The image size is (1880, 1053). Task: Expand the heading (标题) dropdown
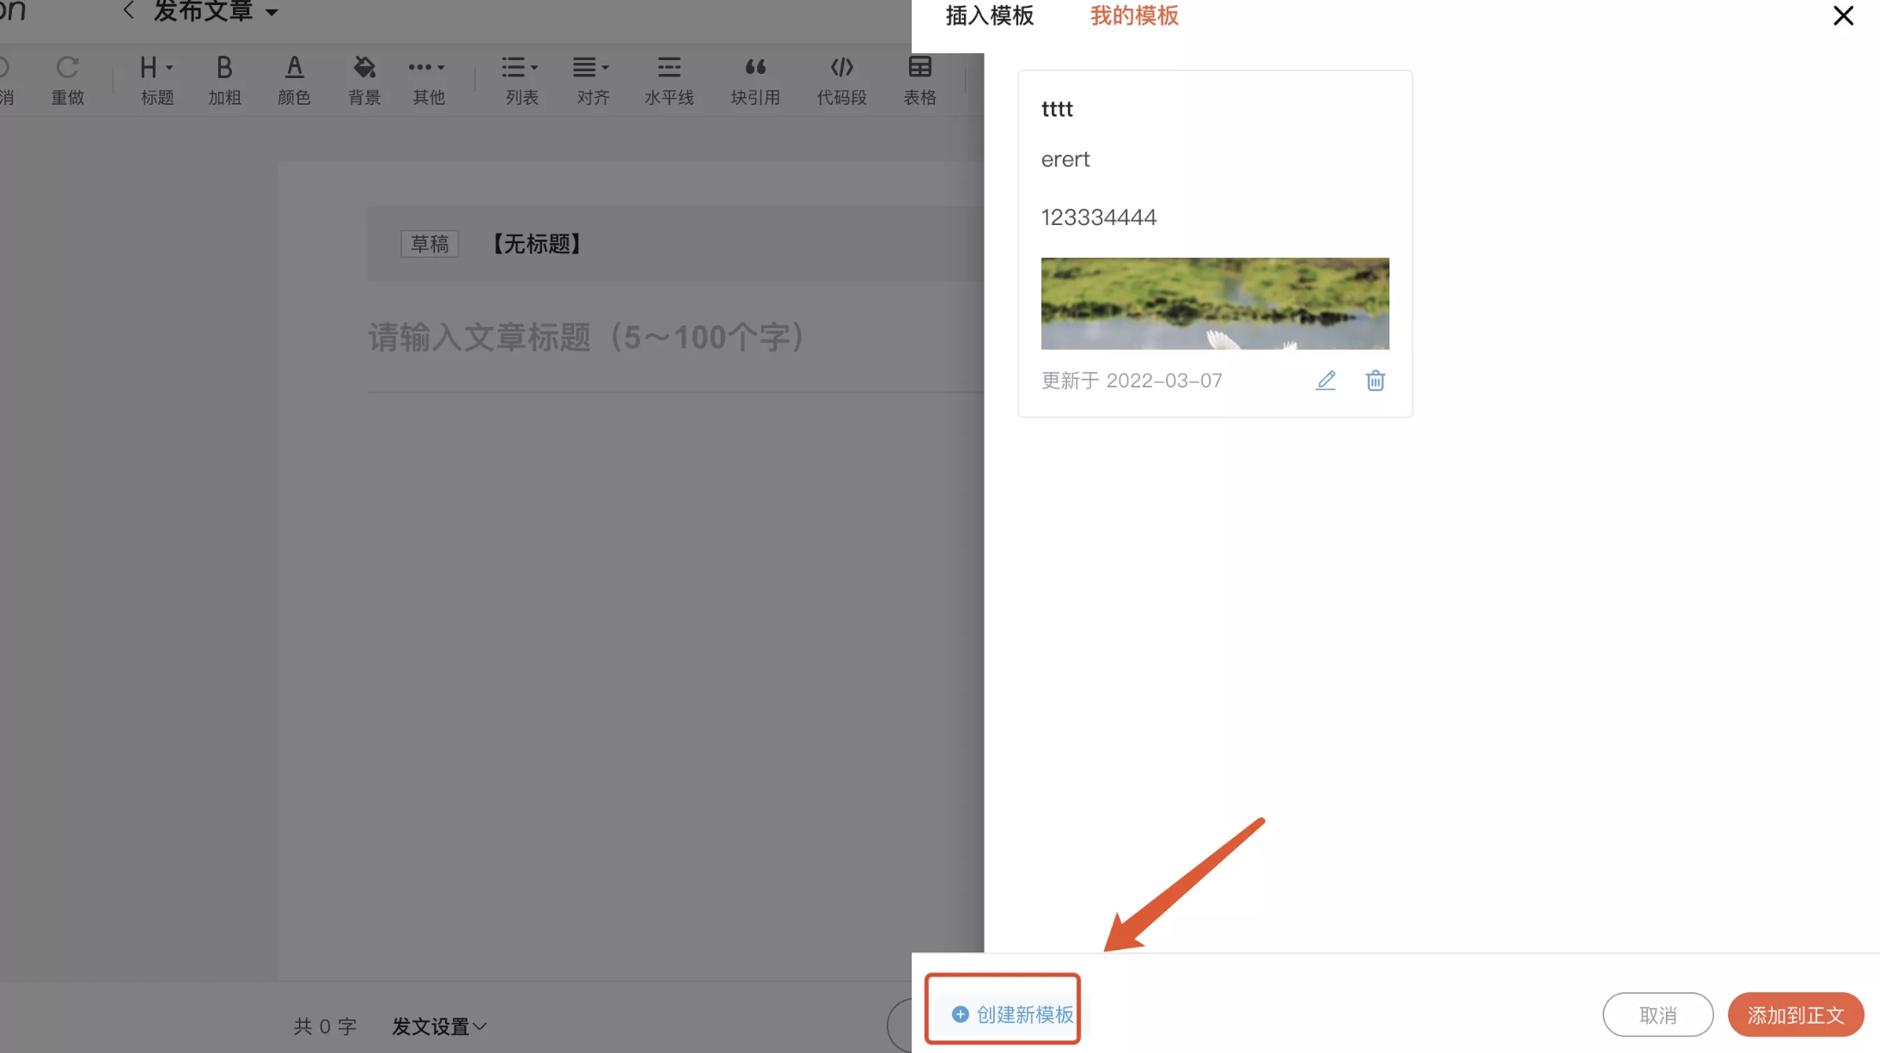pyautogui.click(x=157, y=78)
